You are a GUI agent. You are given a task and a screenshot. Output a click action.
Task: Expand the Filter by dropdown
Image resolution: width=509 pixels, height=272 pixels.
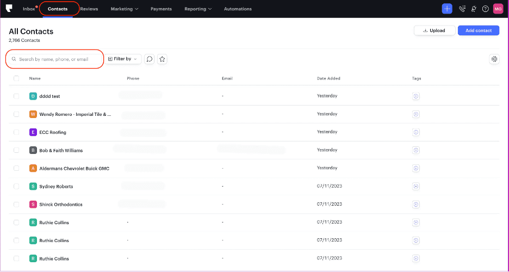pyautogui.click(x=123, y=59)
